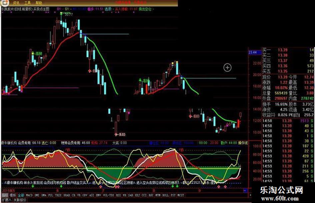The image size is (315, 203).
Task: Select the 买四 bid row at 13.36
Action: coord(288,66)
